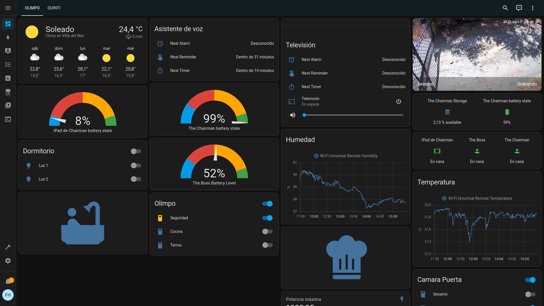This screenshot has height=306, width=544.
Task: Toggle the Dormitorio group switch
Action: [136, 151]
